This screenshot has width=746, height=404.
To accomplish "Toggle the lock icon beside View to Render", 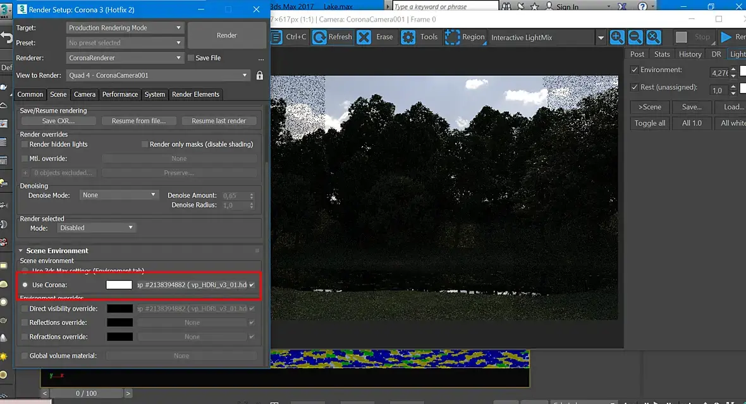I will [x=260, y=75].
